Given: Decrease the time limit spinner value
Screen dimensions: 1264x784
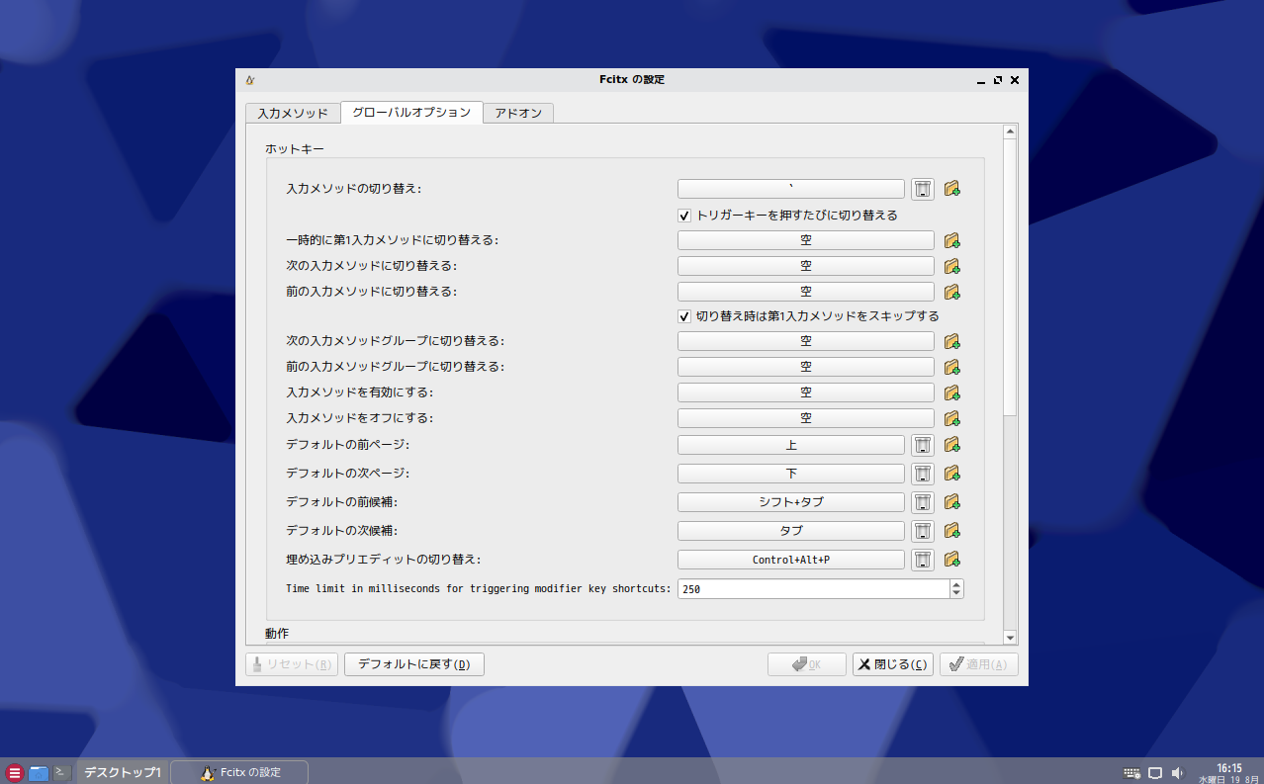Looking at the screenshot, I should (x=956, y=594).
